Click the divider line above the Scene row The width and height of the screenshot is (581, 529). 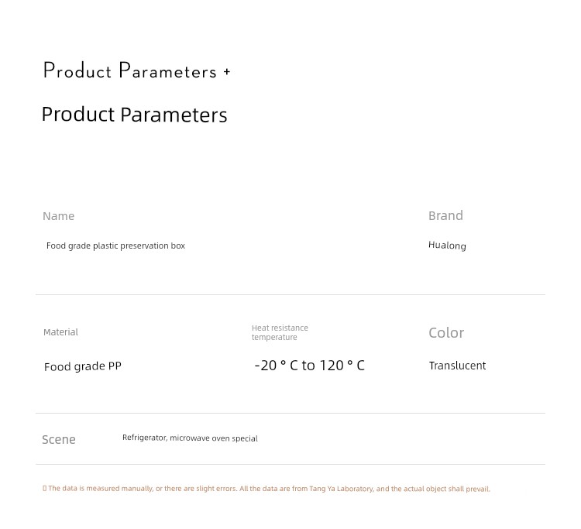coord(290,413)
